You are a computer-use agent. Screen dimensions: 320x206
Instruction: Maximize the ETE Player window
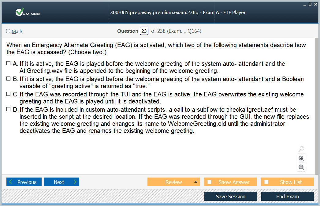(x=310, y=4)
